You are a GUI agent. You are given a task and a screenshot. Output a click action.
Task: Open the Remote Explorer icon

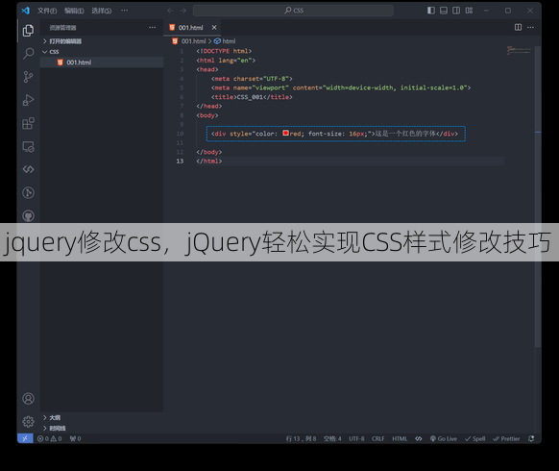pos(28,147)
